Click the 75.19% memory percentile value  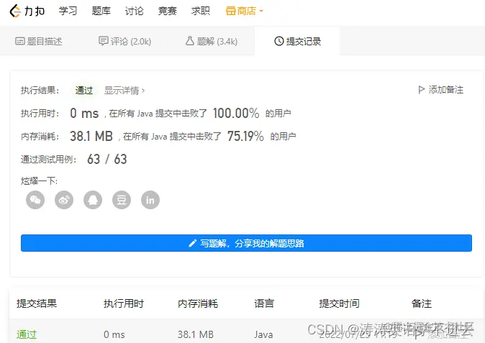click(x=245, y=136)
